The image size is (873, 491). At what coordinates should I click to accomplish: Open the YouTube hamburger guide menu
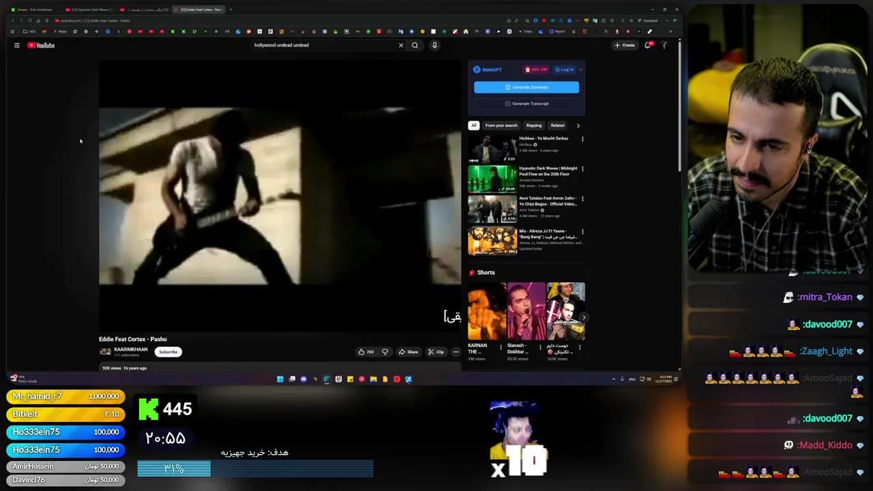[x=17, y=45]
